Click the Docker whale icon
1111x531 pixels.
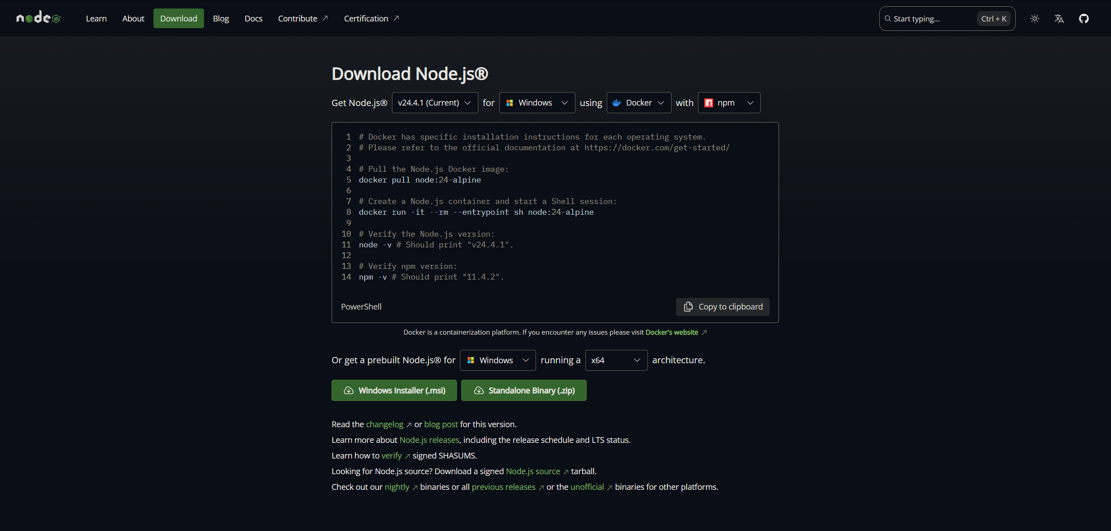617,103
